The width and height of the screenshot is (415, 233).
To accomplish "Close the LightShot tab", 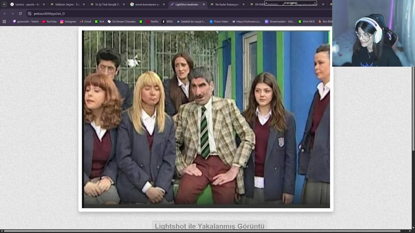I will click(x=204, y=5).
